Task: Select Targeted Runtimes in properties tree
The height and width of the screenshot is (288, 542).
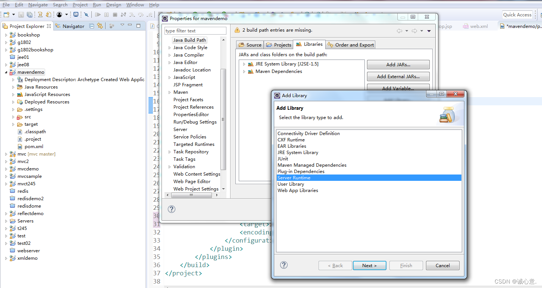Action: coord(194,144)
